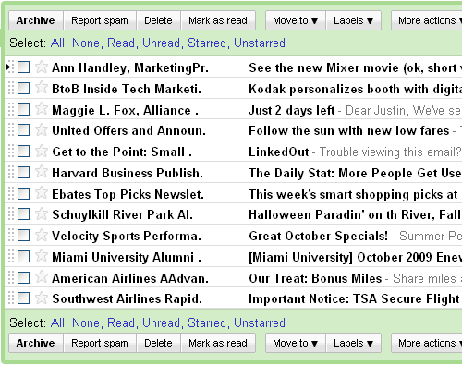
Task: Click the bottom Archive button
Action: point(36,343)
